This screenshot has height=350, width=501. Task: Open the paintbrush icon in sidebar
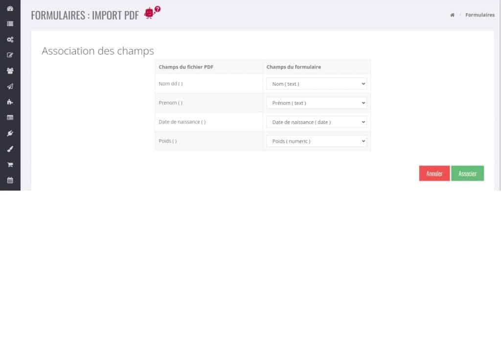coord(10,149)
